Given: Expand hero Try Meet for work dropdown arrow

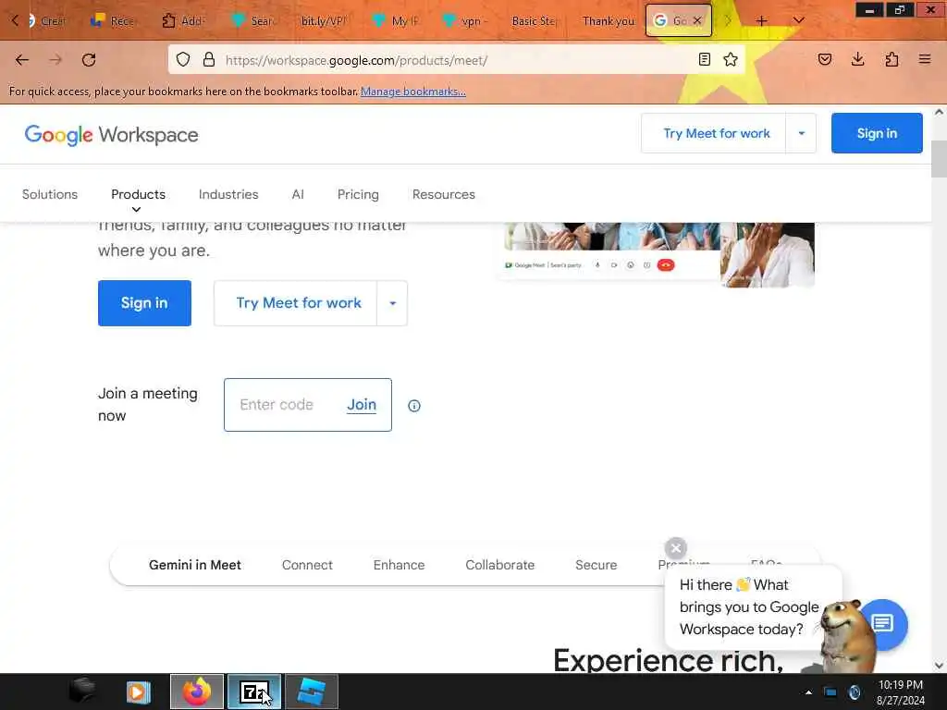Looking at the screenshot, I should click(392, 303).
